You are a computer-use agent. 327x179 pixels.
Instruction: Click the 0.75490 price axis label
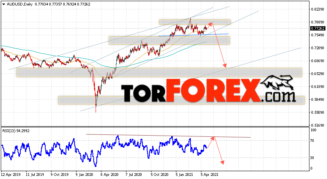pos(318,35)
